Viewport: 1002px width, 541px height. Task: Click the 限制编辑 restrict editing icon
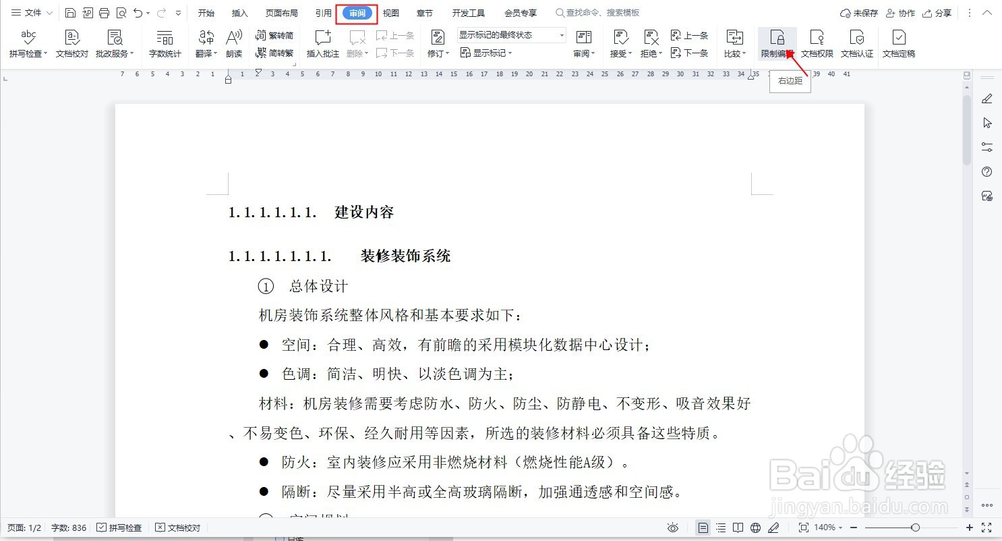[777, 44]
